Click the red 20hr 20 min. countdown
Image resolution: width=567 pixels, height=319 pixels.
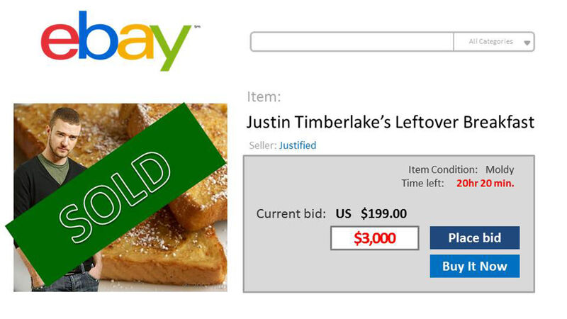click(x=485, y=184)
